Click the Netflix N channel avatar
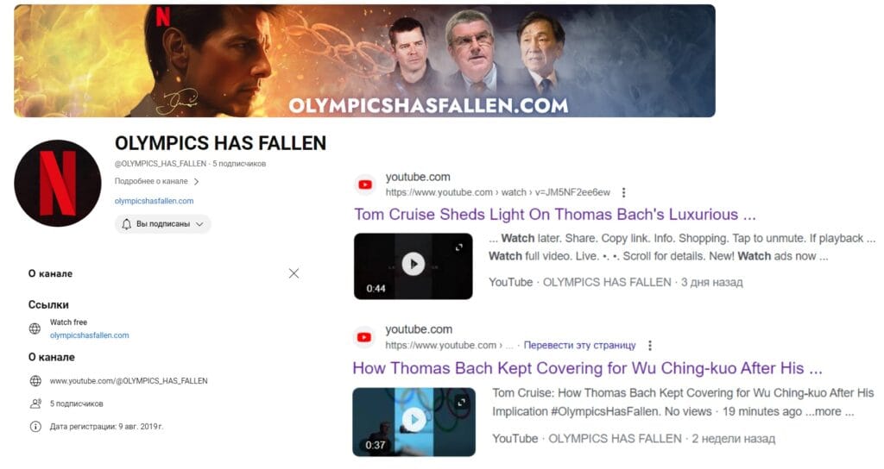This screenshot has width=884, height=469. point(58,183)
